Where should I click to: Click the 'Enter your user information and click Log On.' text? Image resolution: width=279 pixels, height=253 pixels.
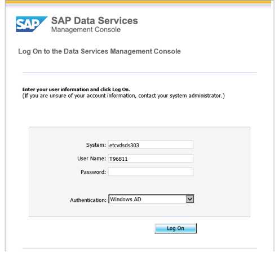click(x=76, y=89)
